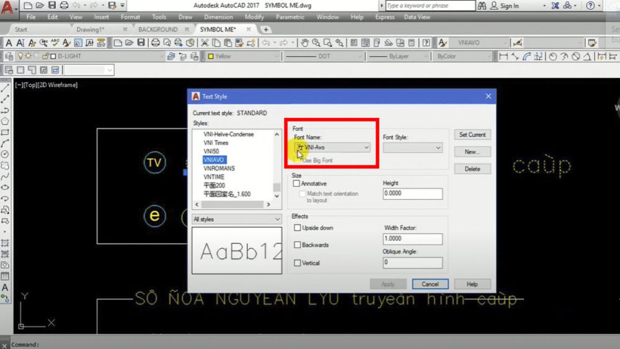This screenshot has height=349, width=620.
Task: Click the Find text icon
Action: click(43, 43)
